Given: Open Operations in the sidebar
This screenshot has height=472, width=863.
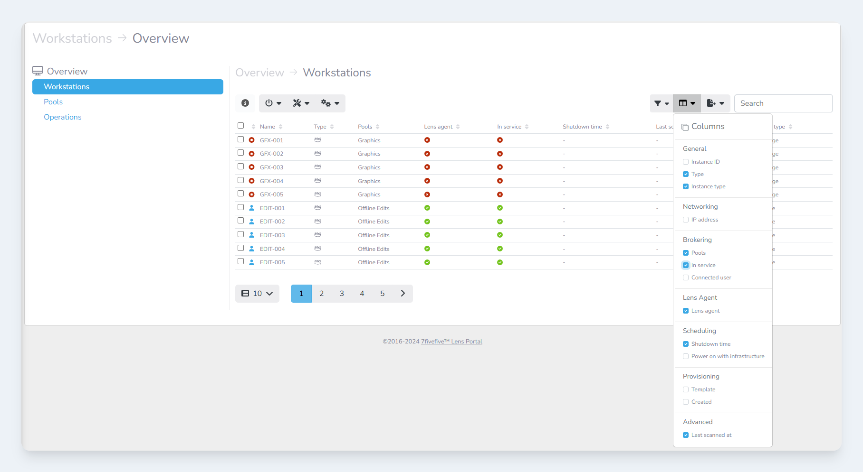Looking at the screenshot, I should 63,117.
